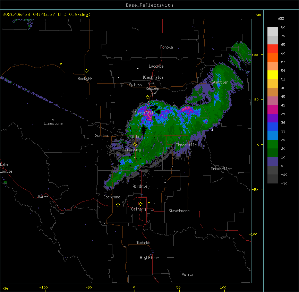Pick the red 60-65 dBZ legend swatch
Screen dimensions: 299x292
point(273,49)
